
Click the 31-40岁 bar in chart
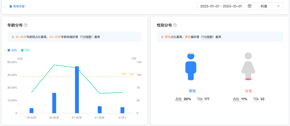point(77,90)
